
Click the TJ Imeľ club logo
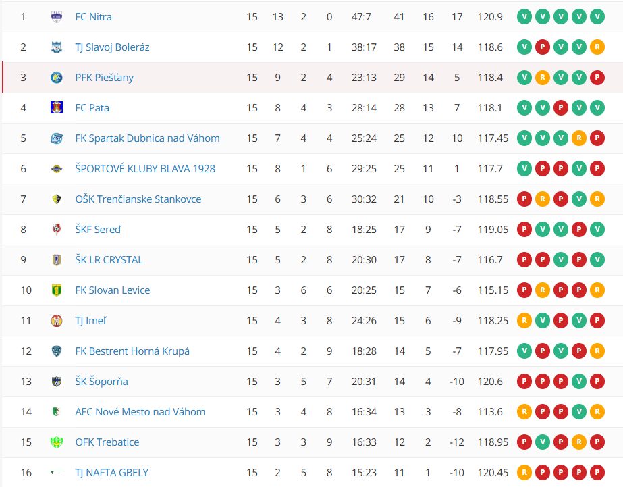click(57, 320)
